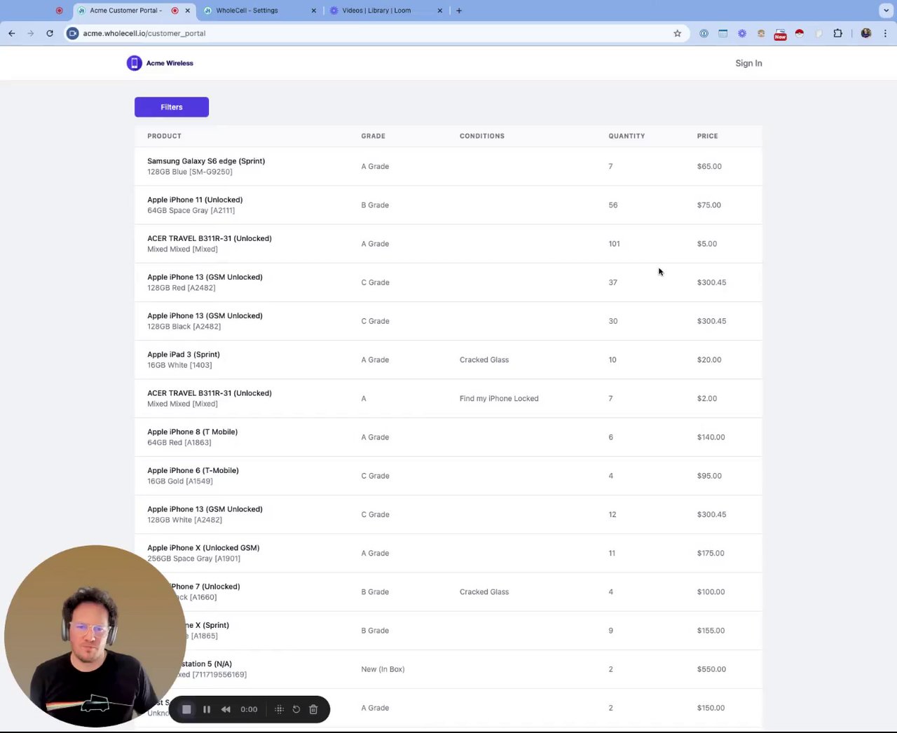Click quantity 56 in iPhone 11 row

613,205
